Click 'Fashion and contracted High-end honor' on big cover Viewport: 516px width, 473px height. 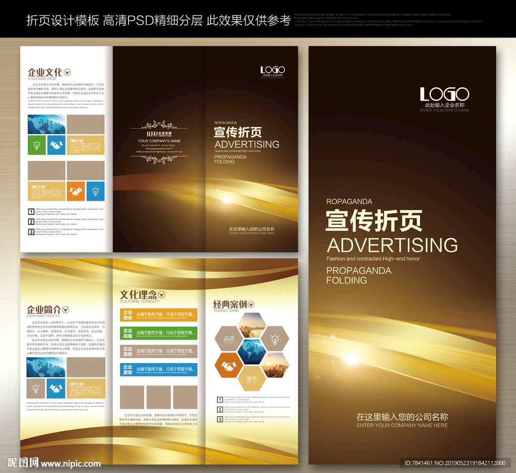click(373, 259)
